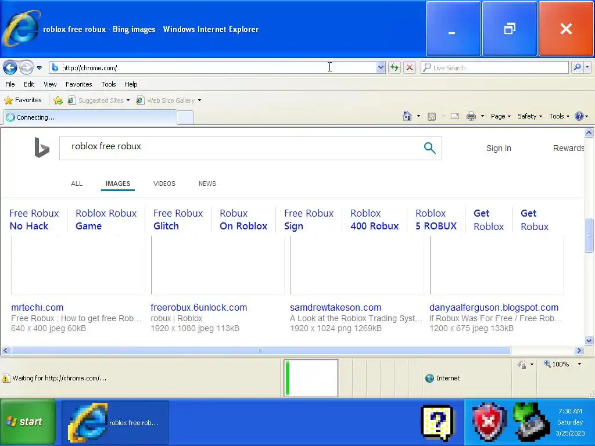Click the Live Search input box
This screenshot has height=446, width=595.
(494, 68)
